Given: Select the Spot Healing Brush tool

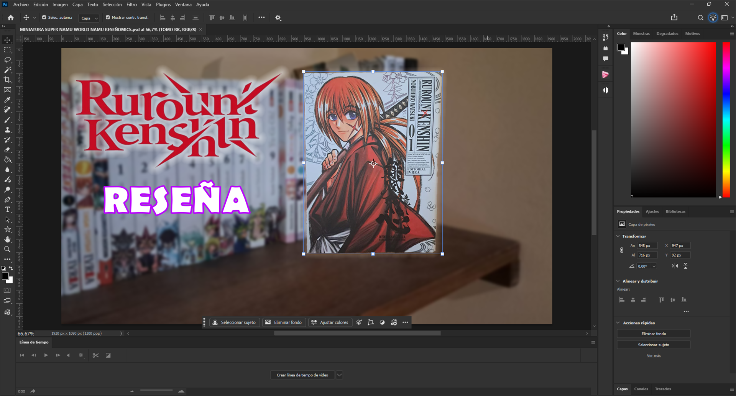Looking at the screenshot, I should pyautogui.click(x=7, y=110).
